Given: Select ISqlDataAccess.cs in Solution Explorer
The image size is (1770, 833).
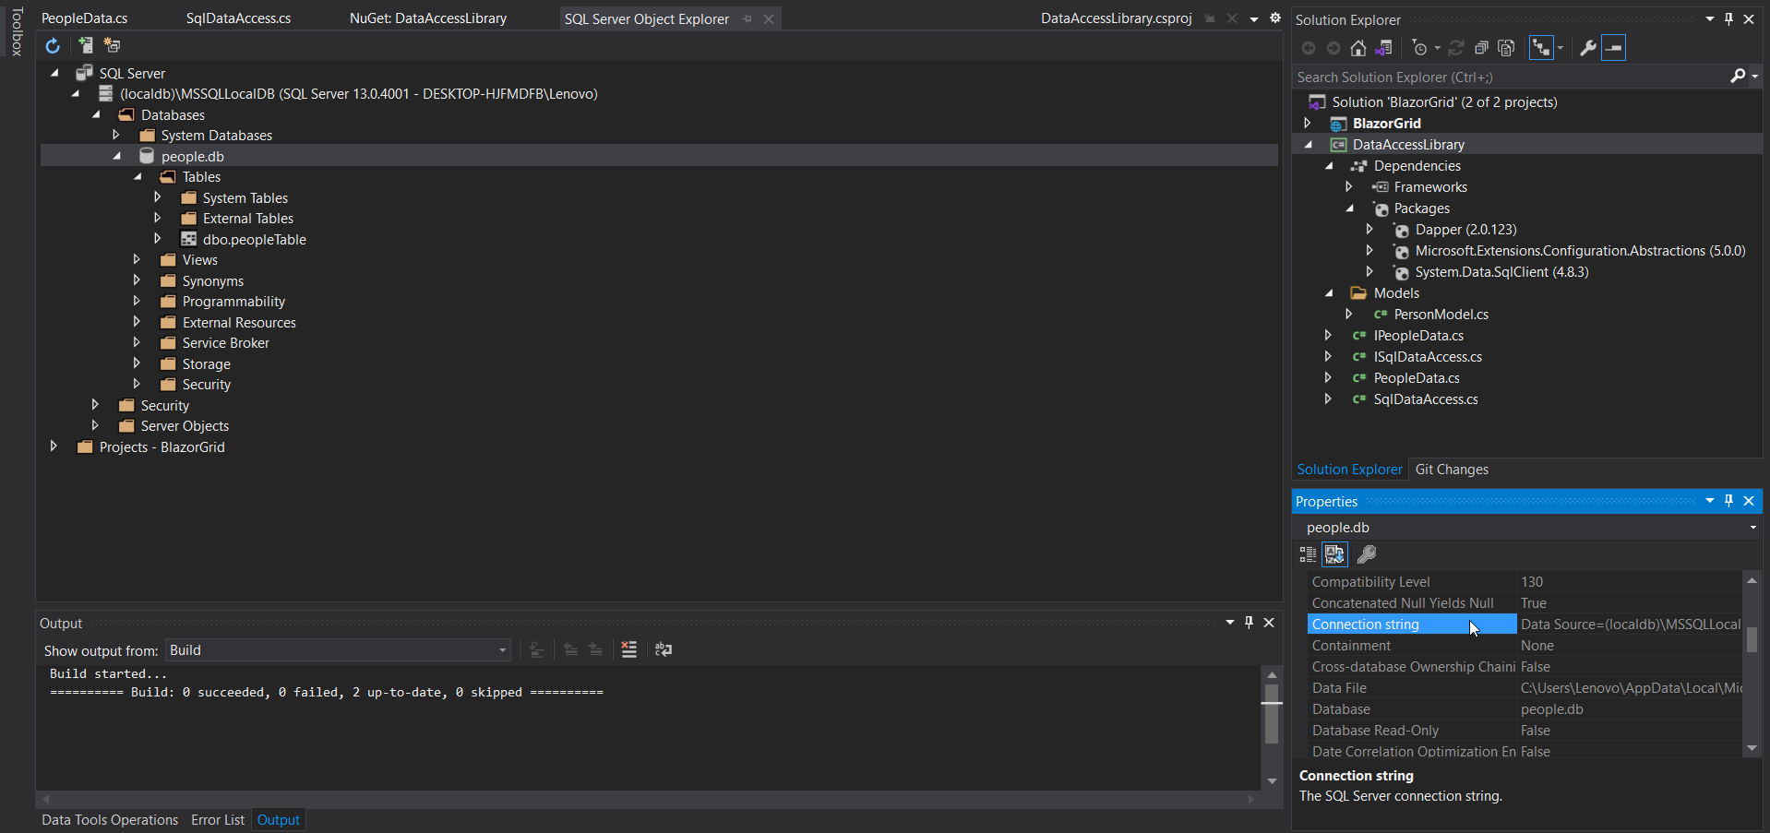Looking at the screenshot, I should coord(1428,357).
